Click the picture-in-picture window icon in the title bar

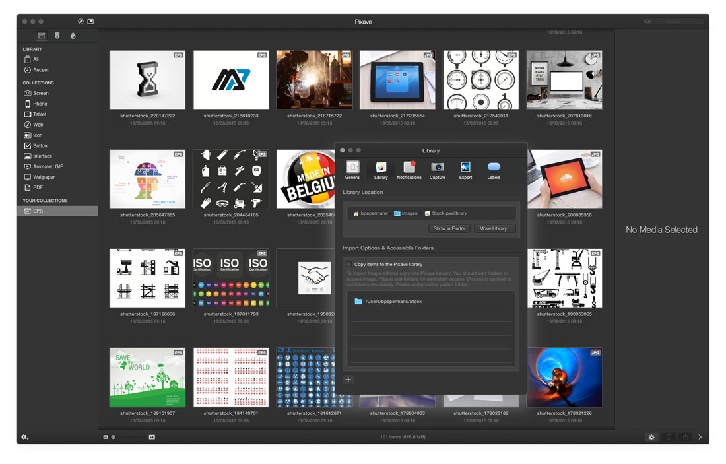tap(91, 22)
